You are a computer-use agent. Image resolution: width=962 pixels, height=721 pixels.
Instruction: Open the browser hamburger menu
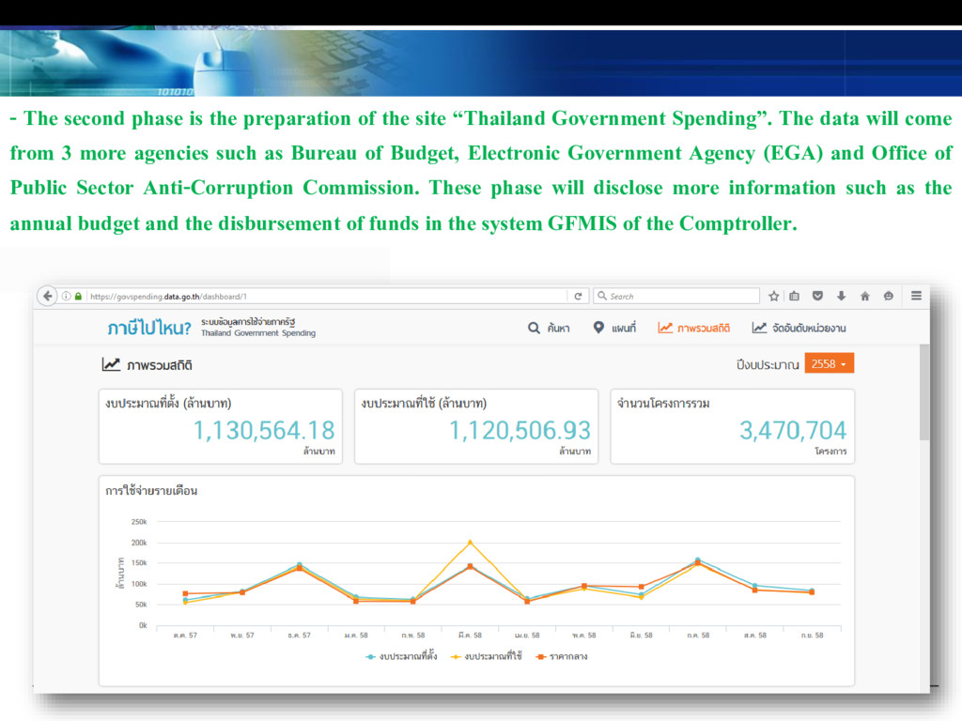(x=916, y=296)
